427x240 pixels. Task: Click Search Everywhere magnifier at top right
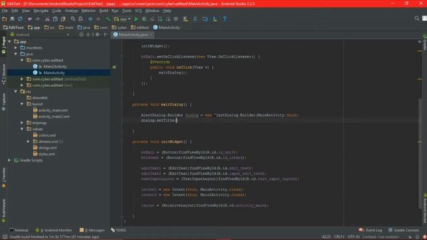pos(416,19)
